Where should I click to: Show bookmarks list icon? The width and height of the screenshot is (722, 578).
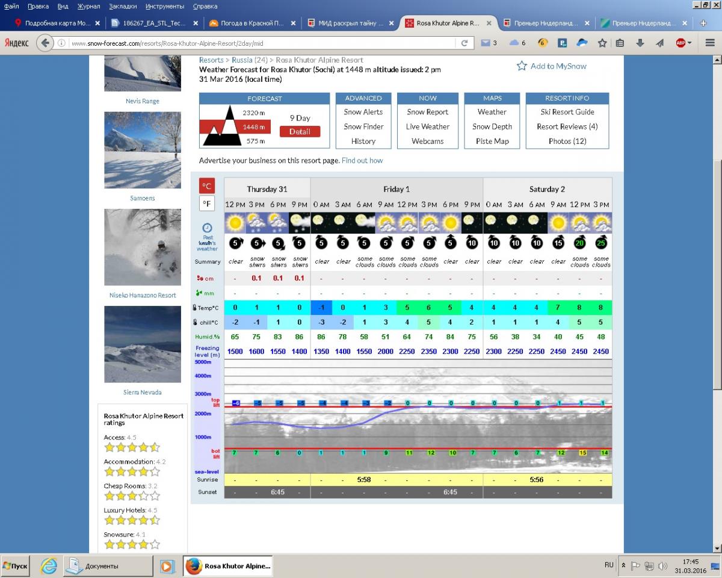(620, 43)
